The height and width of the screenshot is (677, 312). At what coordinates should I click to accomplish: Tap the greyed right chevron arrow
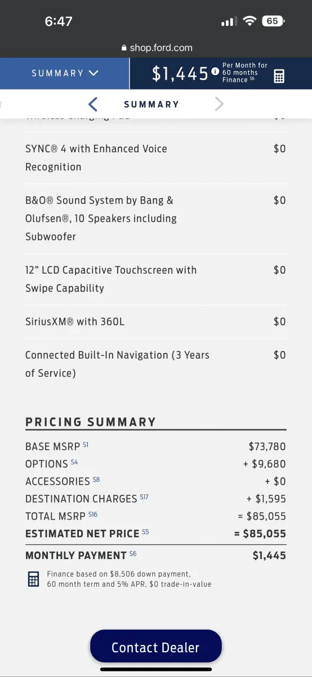pyautogui.click(x=220, y=104)
